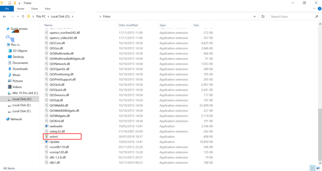Click the Update application icon
The width and height of the screenshot is (322, 171).
(x=47, y=142)
